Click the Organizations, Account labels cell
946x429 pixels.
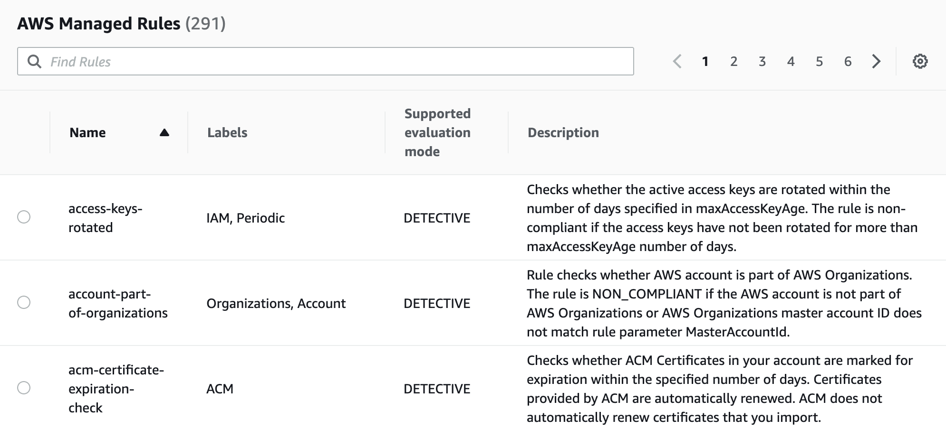(x=276, y=303)
